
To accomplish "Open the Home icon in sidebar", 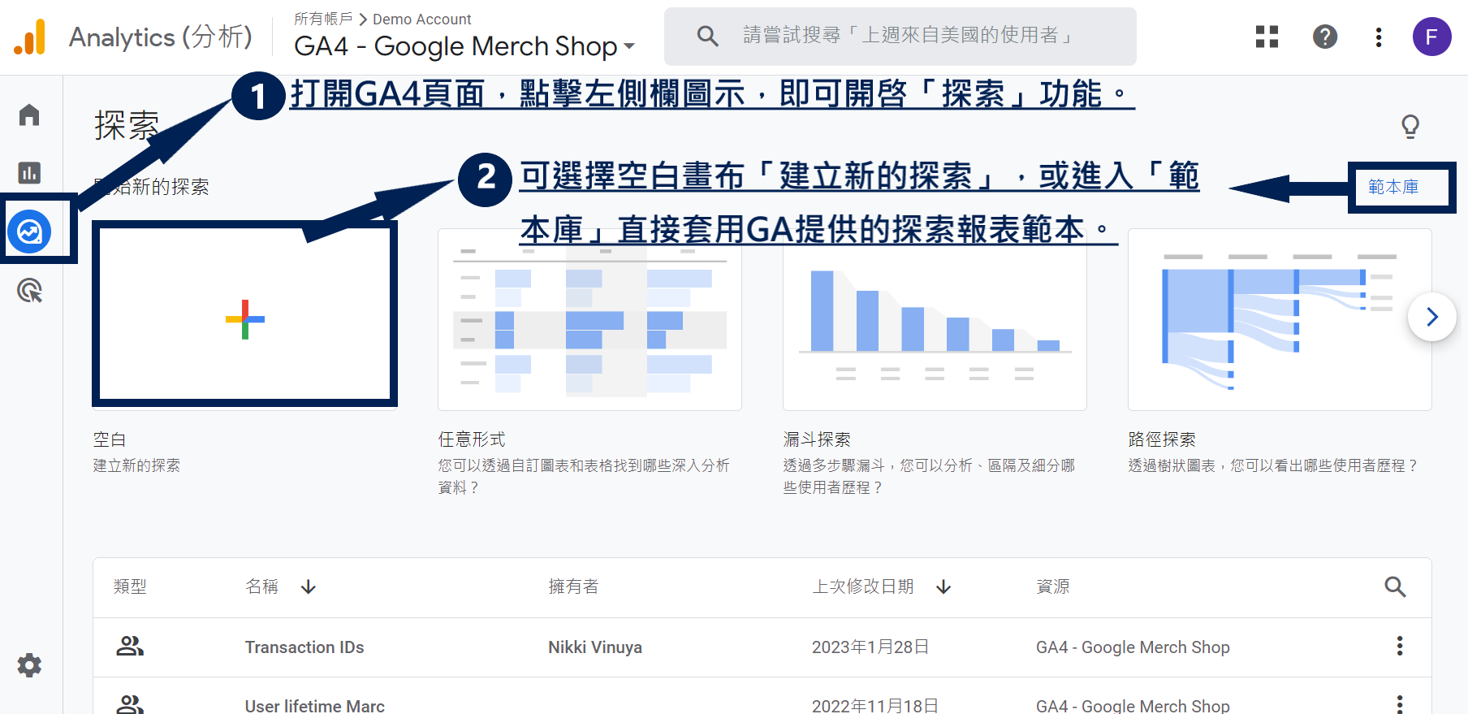I will click(29, 115).
